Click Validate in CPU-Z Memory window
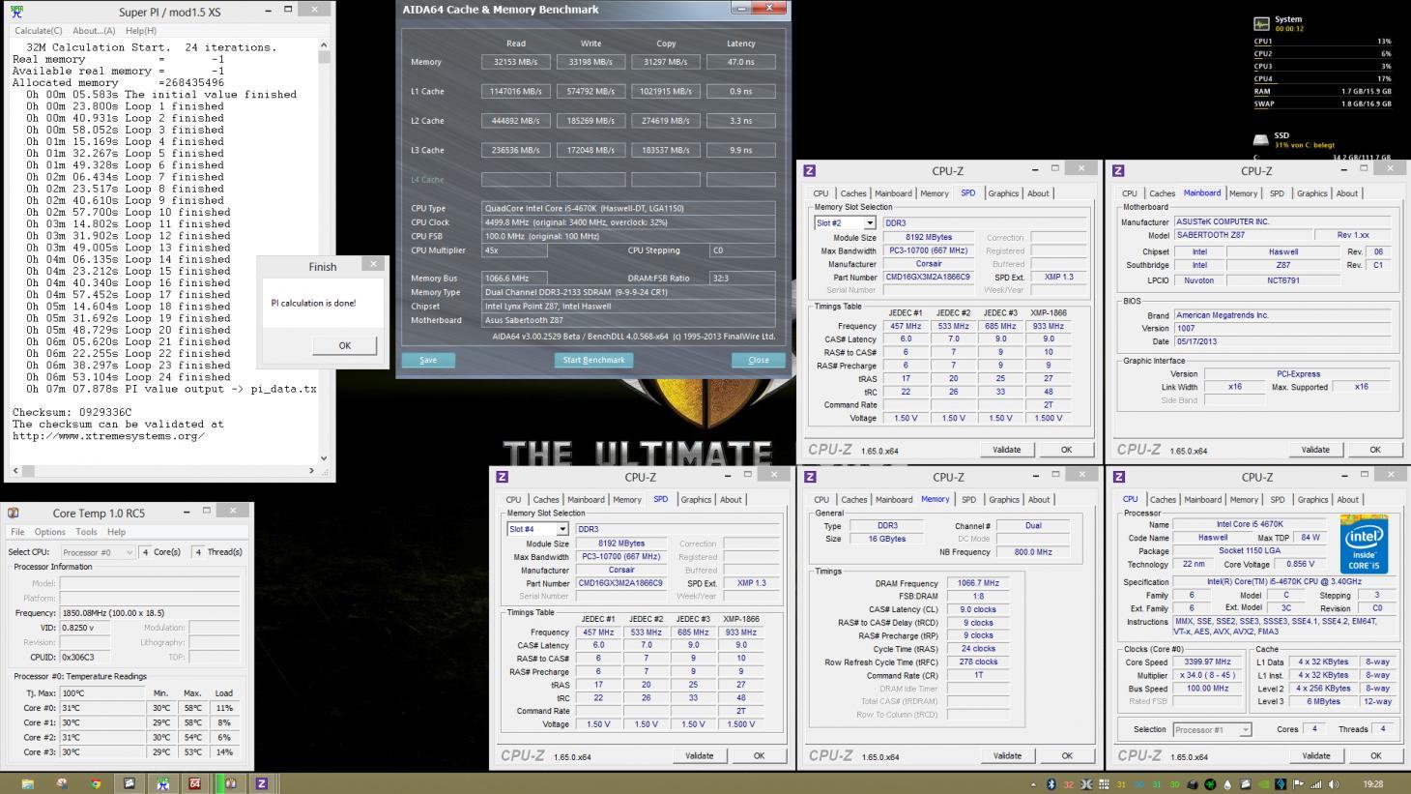The width and height of the screenshot is (1411, 794). [1007, 756]
